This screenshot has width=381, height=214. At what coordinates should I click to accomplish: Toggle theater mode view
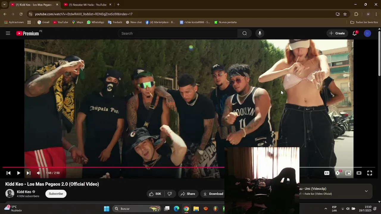click(x=359, y=173)
